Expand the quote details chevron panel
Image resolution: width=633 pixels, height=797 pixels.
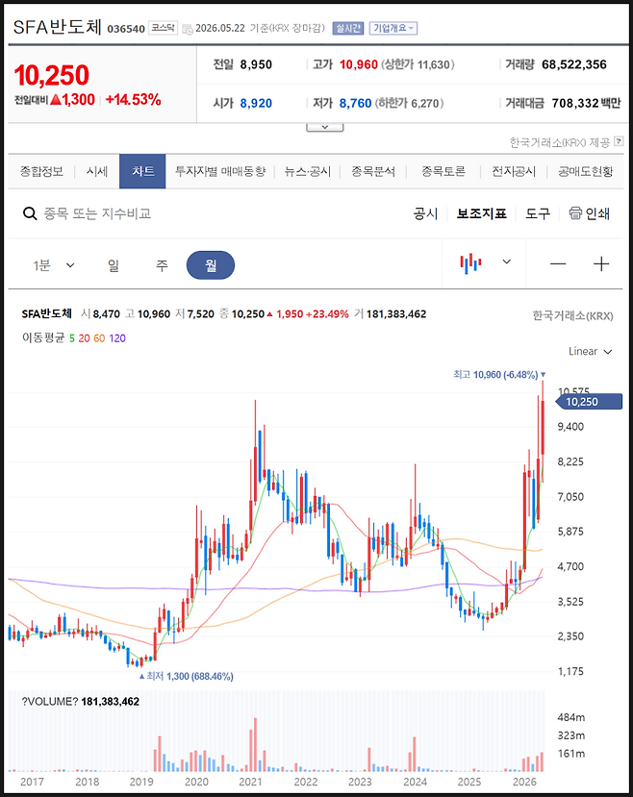click(x=325, y=127)
